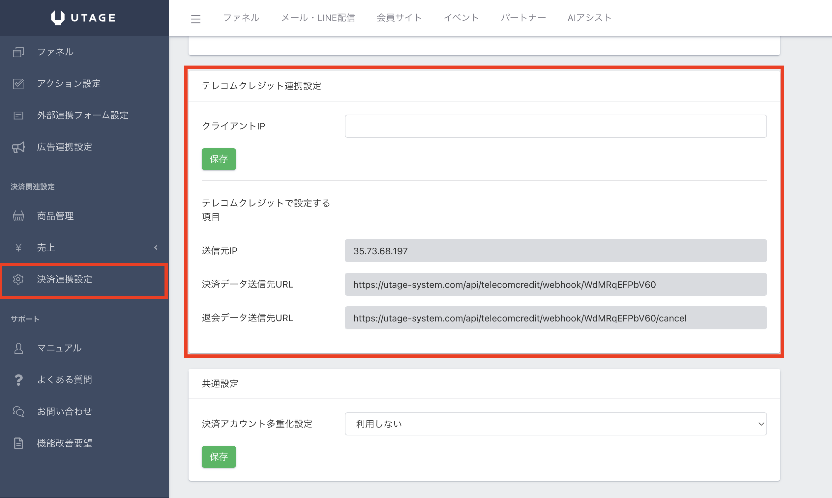
Task: Click 保存 under 共通設定
Action: [x=219, y=457]
